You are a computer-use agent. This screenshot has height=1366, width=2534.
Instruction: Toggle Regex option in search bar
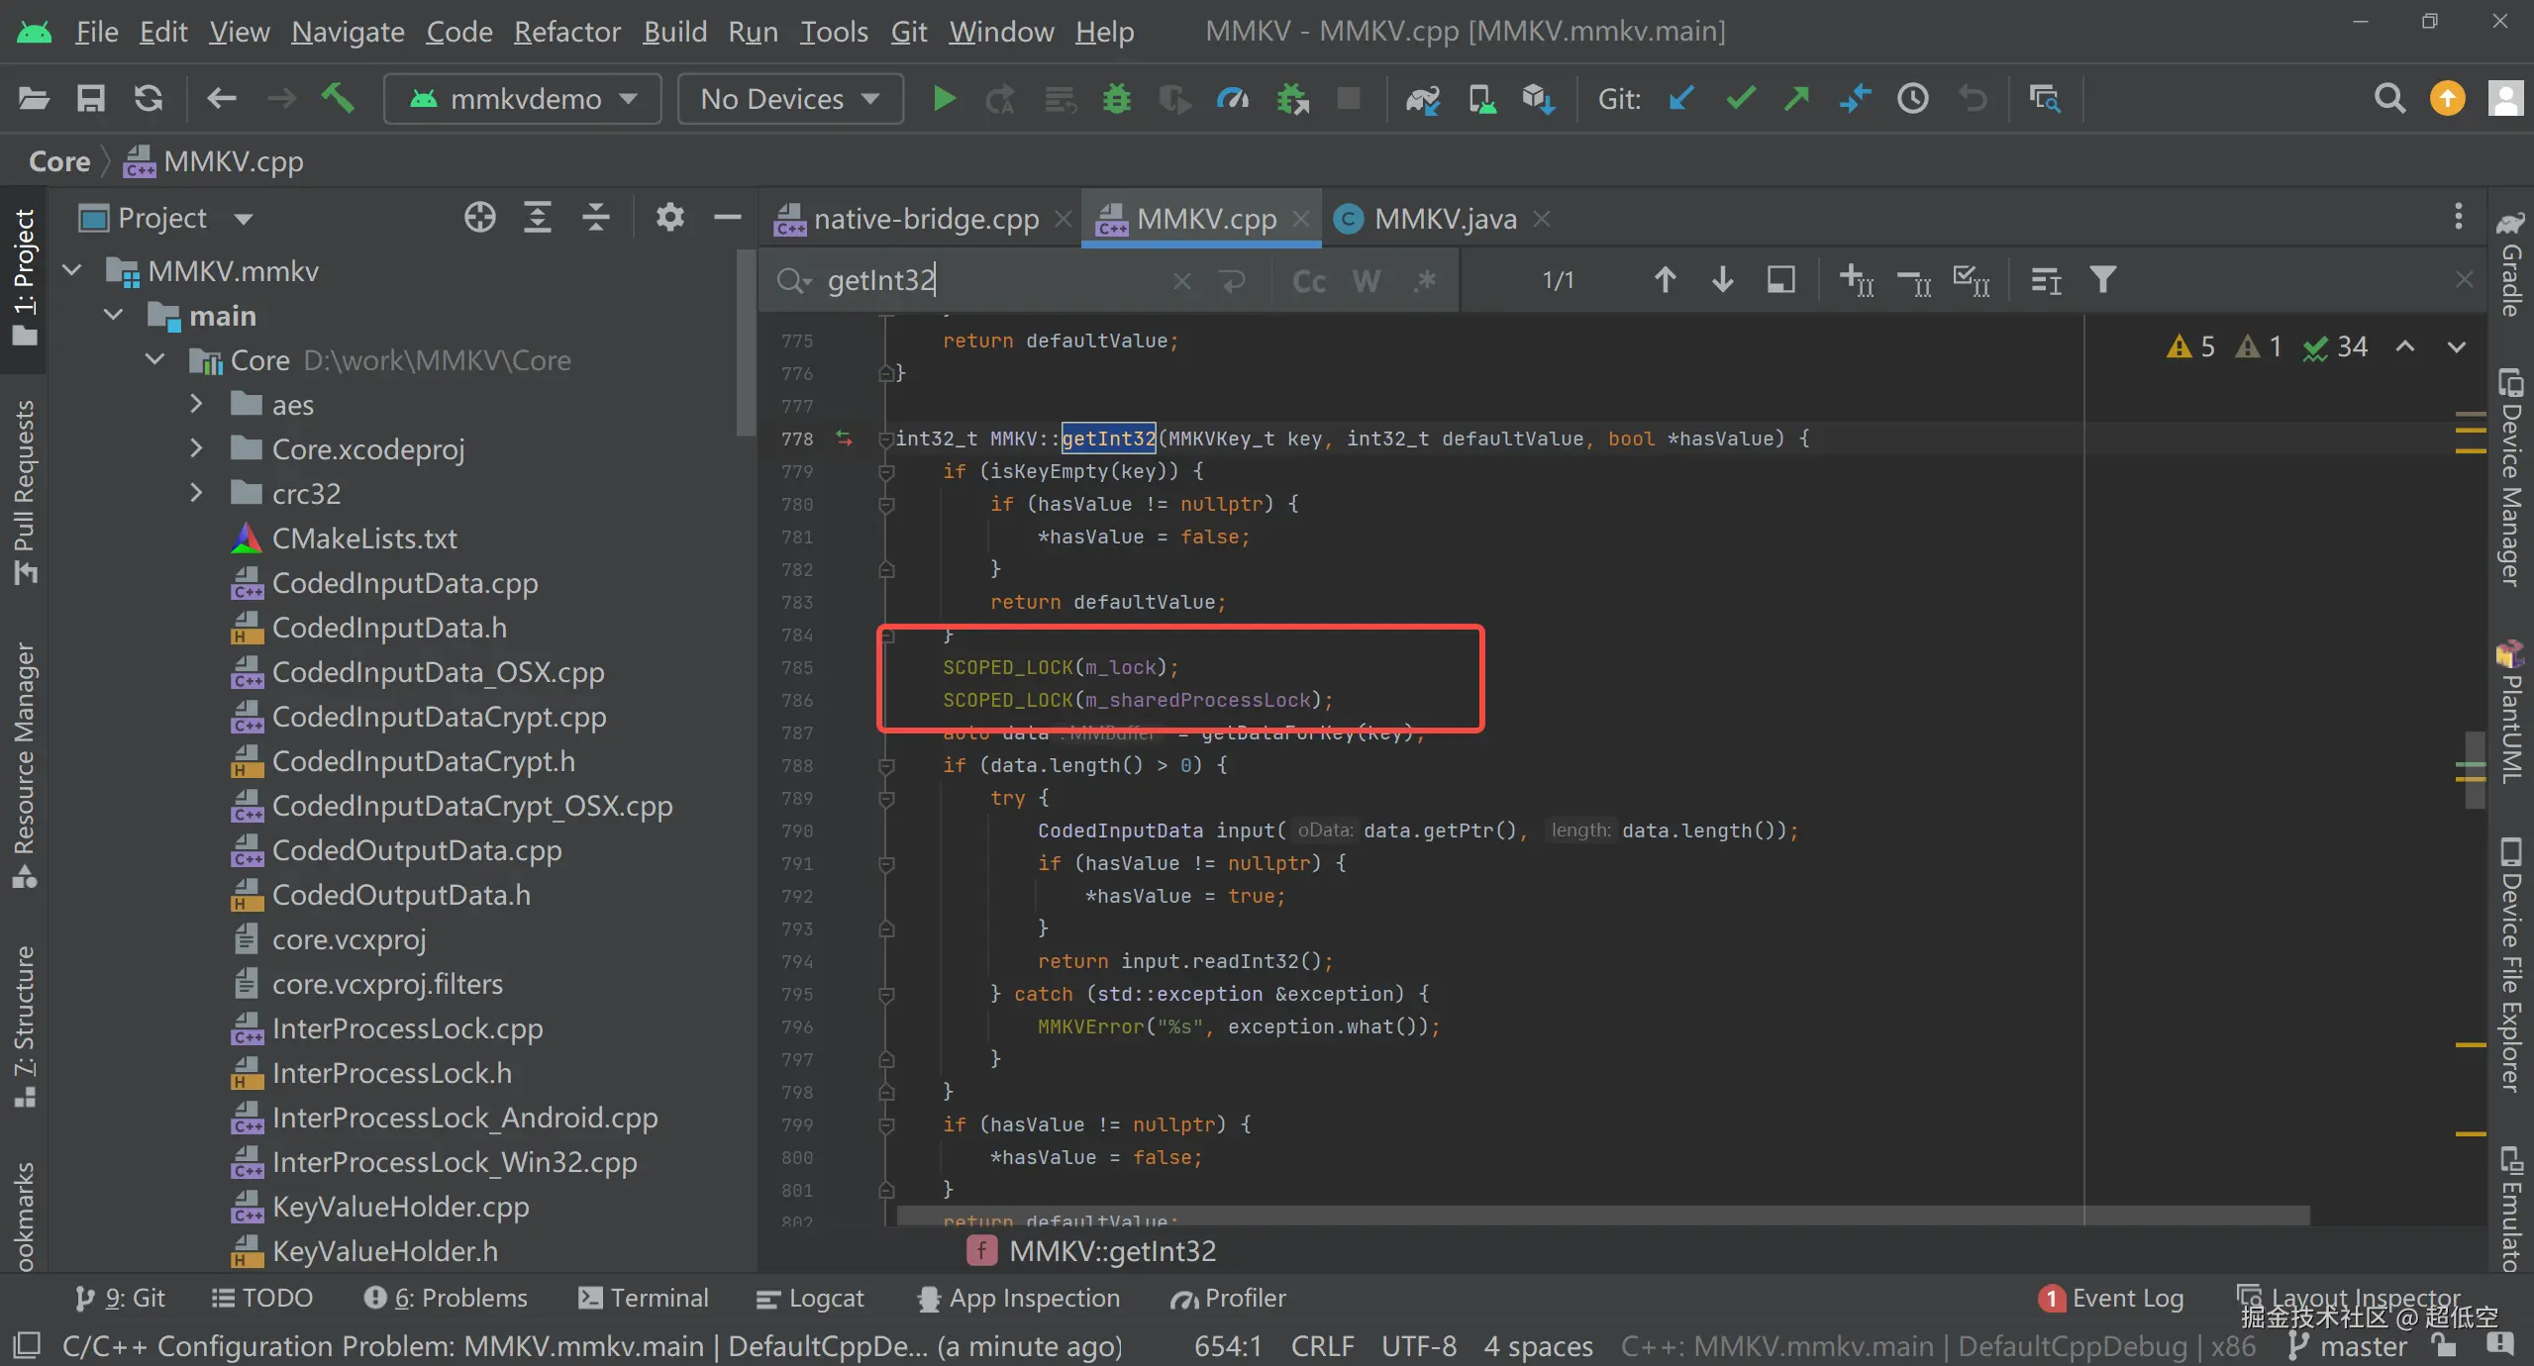click(x=1425, y=281)
